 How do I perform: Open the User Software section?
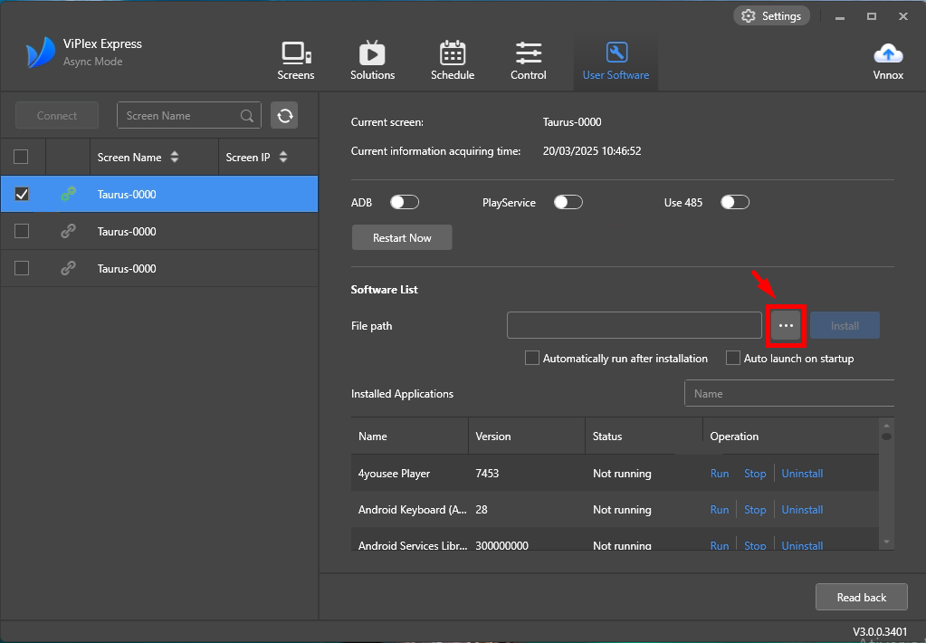[x=616, y=61]
